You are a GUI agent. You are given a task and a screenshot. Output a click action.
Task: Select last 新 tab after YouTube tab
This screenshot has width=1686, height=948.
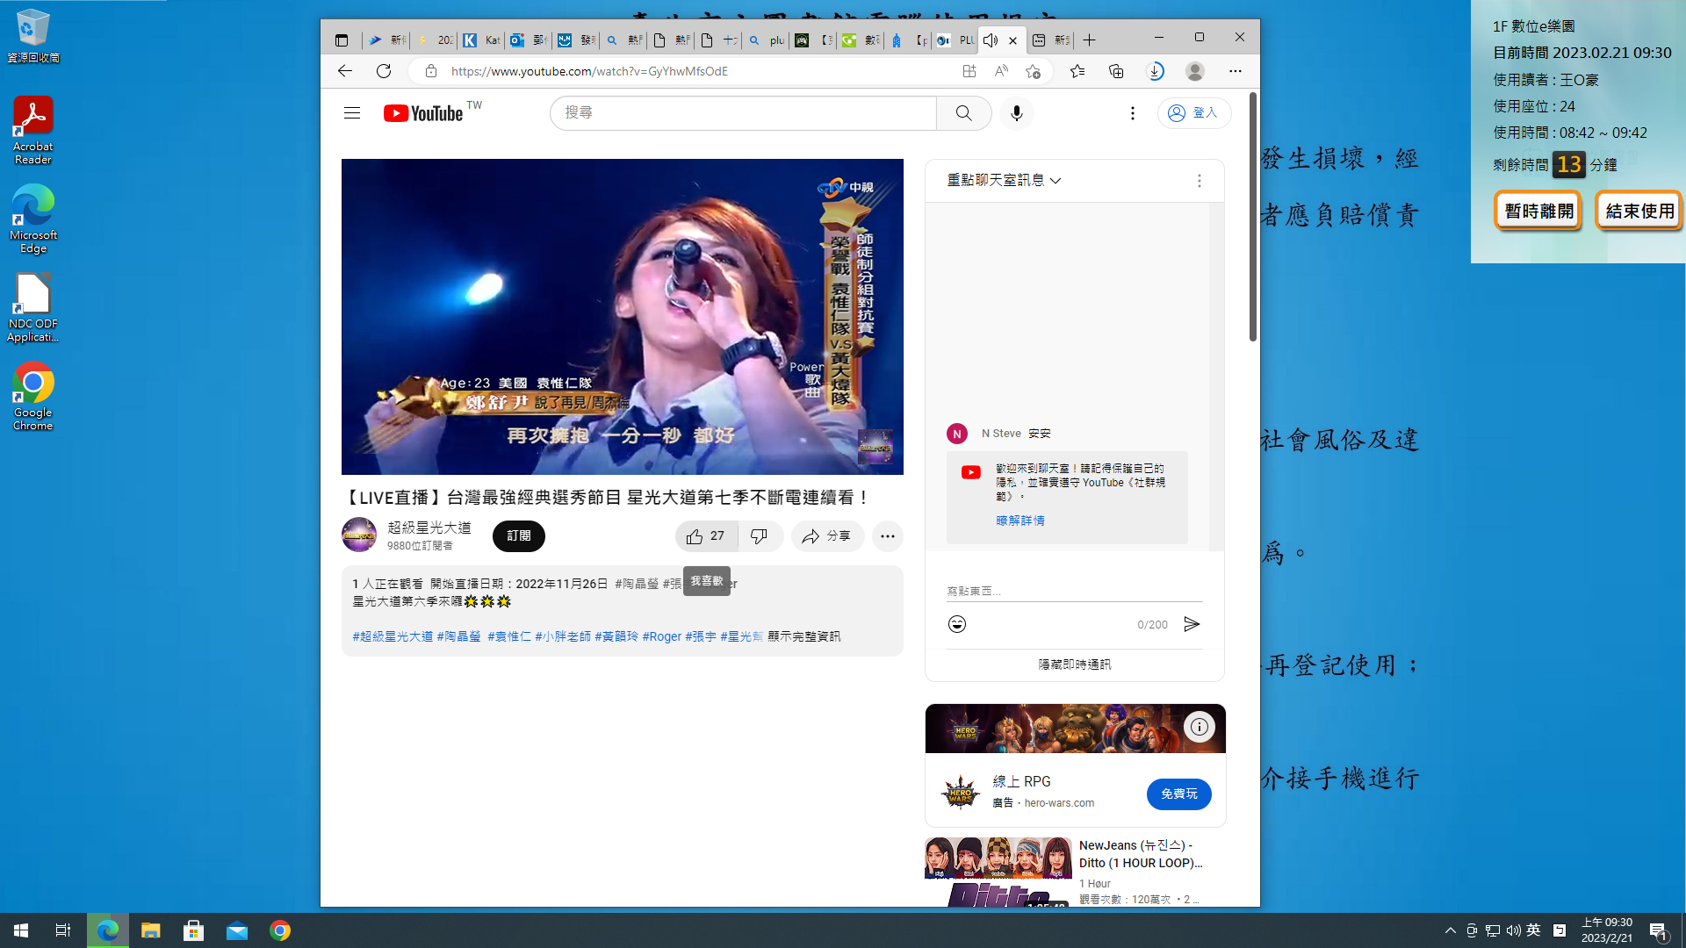click(x=1050, y=40)
